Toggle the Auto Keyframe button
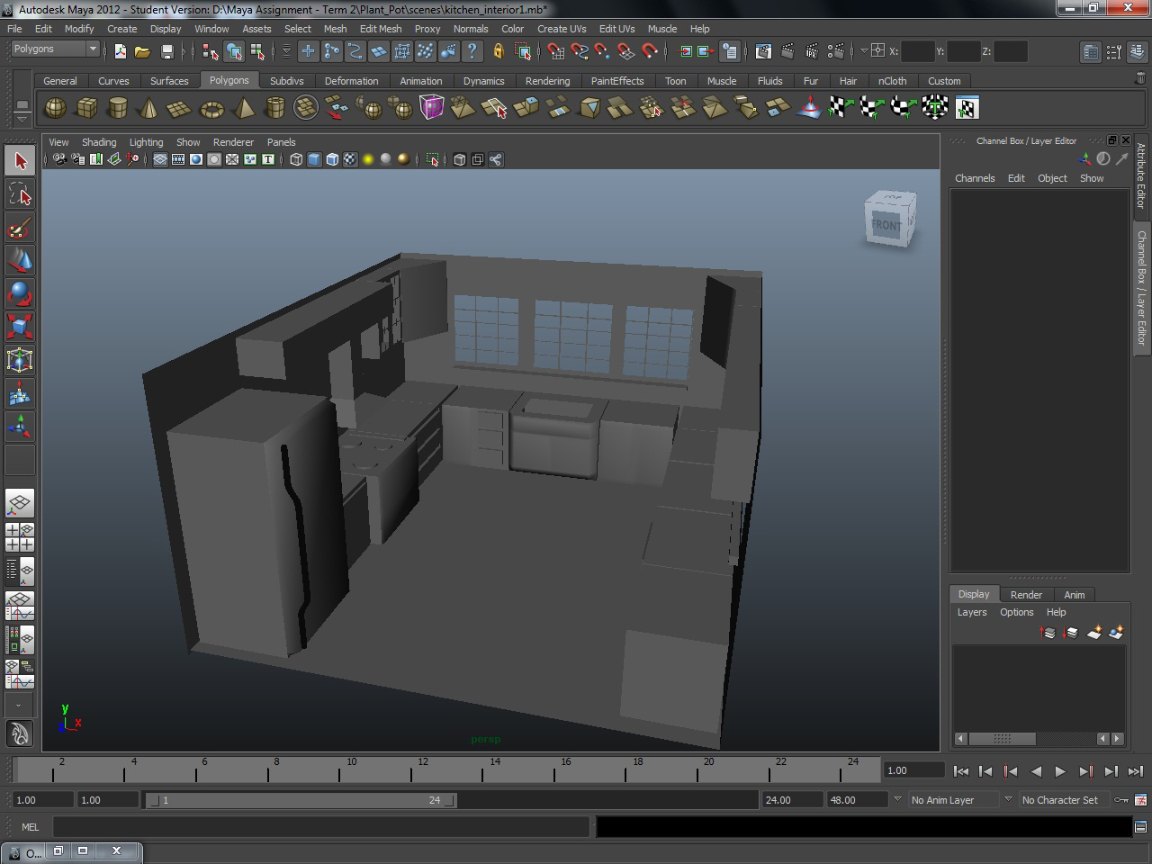This screenshot has height=864, width=1152. [1121, 800]
